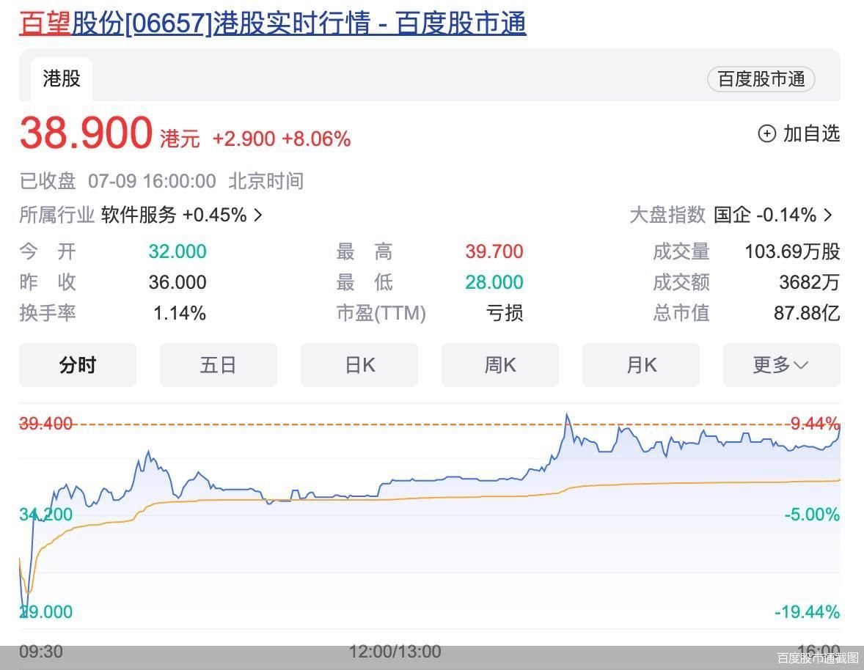Switch to the 五日 chart tab
Viewport: 864px width, 670px height.
219,365
